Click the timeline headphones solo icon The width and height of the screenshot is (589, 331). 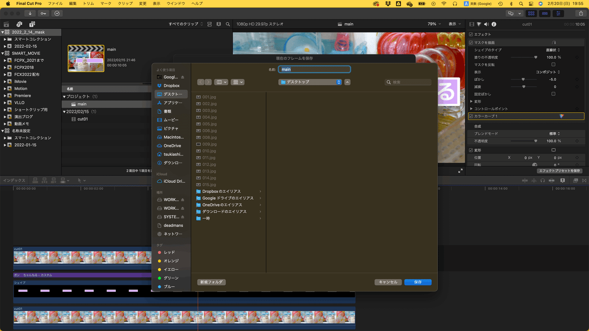point(542,180)
